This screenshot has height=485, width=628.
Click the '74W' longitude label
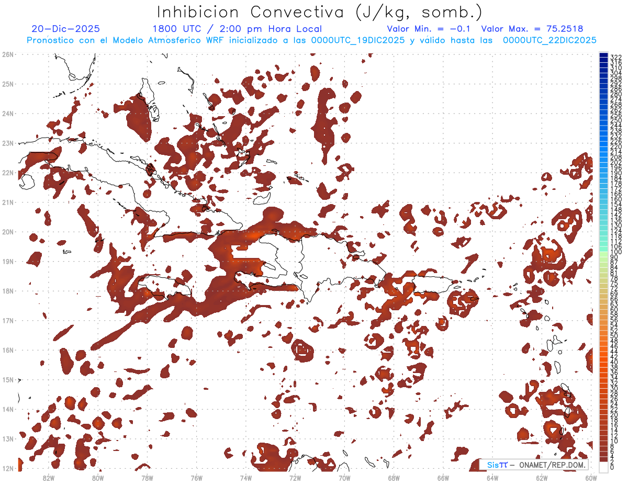click(x=246, y=478)
